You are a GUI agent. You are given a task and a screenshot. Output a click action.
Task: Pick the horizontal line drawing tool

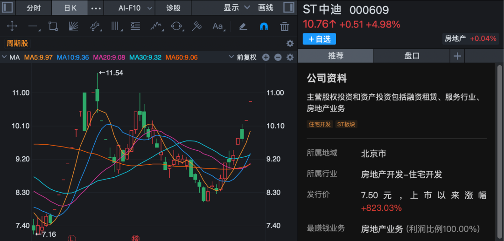click(32, 26)
